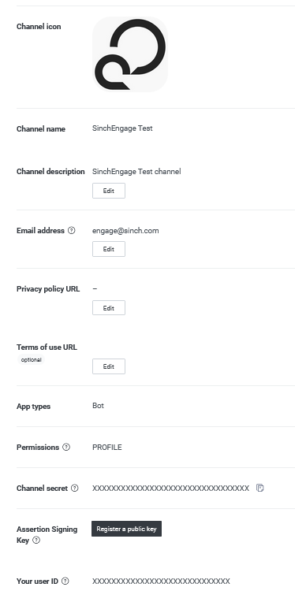Open the Email address help icon
295x602 pixels.
pos(72,230)
